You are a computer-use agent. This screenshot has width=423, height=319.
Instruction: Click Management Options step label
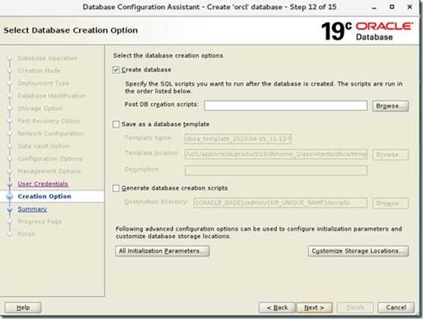(49, 171)
